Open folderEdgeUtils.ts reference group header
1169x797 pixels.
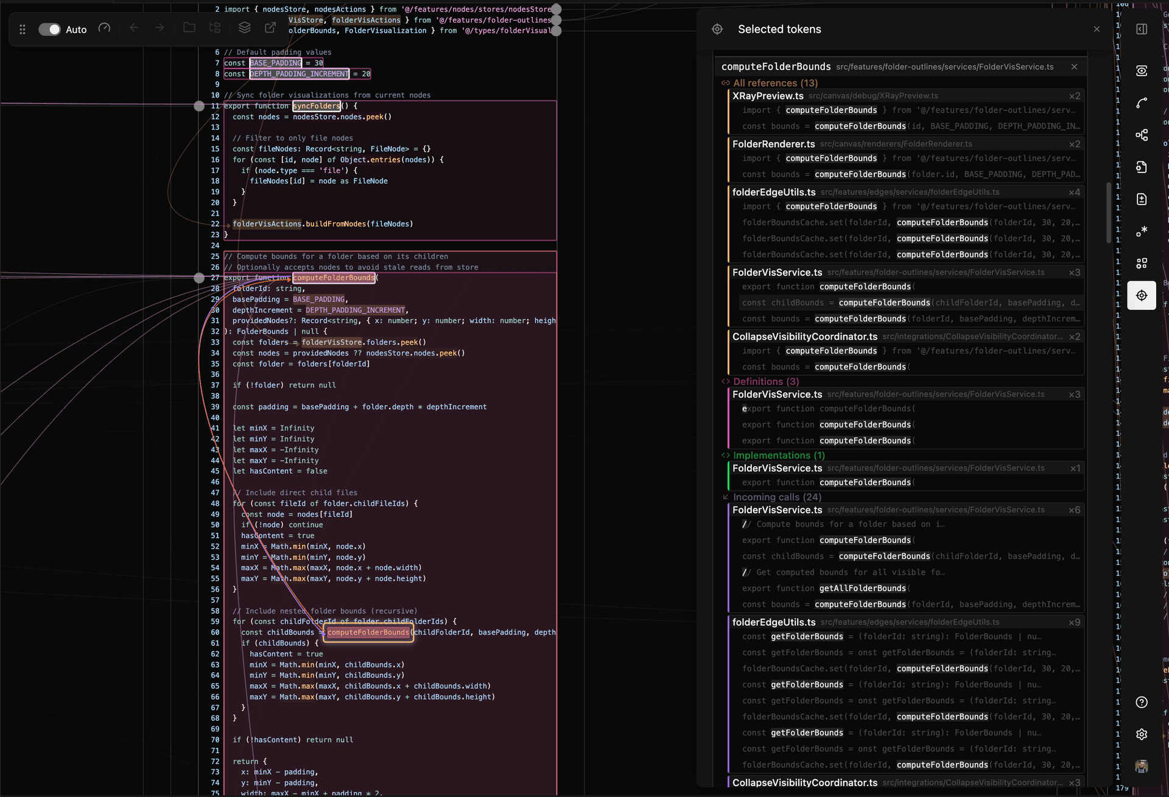tap(773, 192)
